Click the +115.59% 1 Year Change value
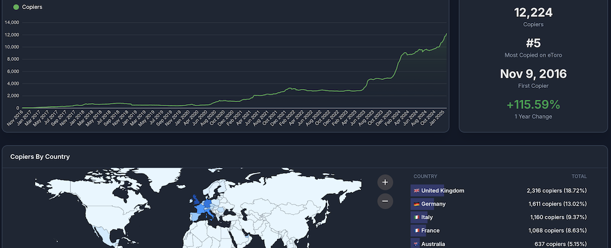 (533, 105)
